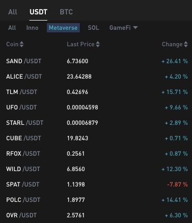Open the UFO /USDT pair
The height and width of the screenshot is (223, 192).
pyautogui.click(x=22, y=107)
